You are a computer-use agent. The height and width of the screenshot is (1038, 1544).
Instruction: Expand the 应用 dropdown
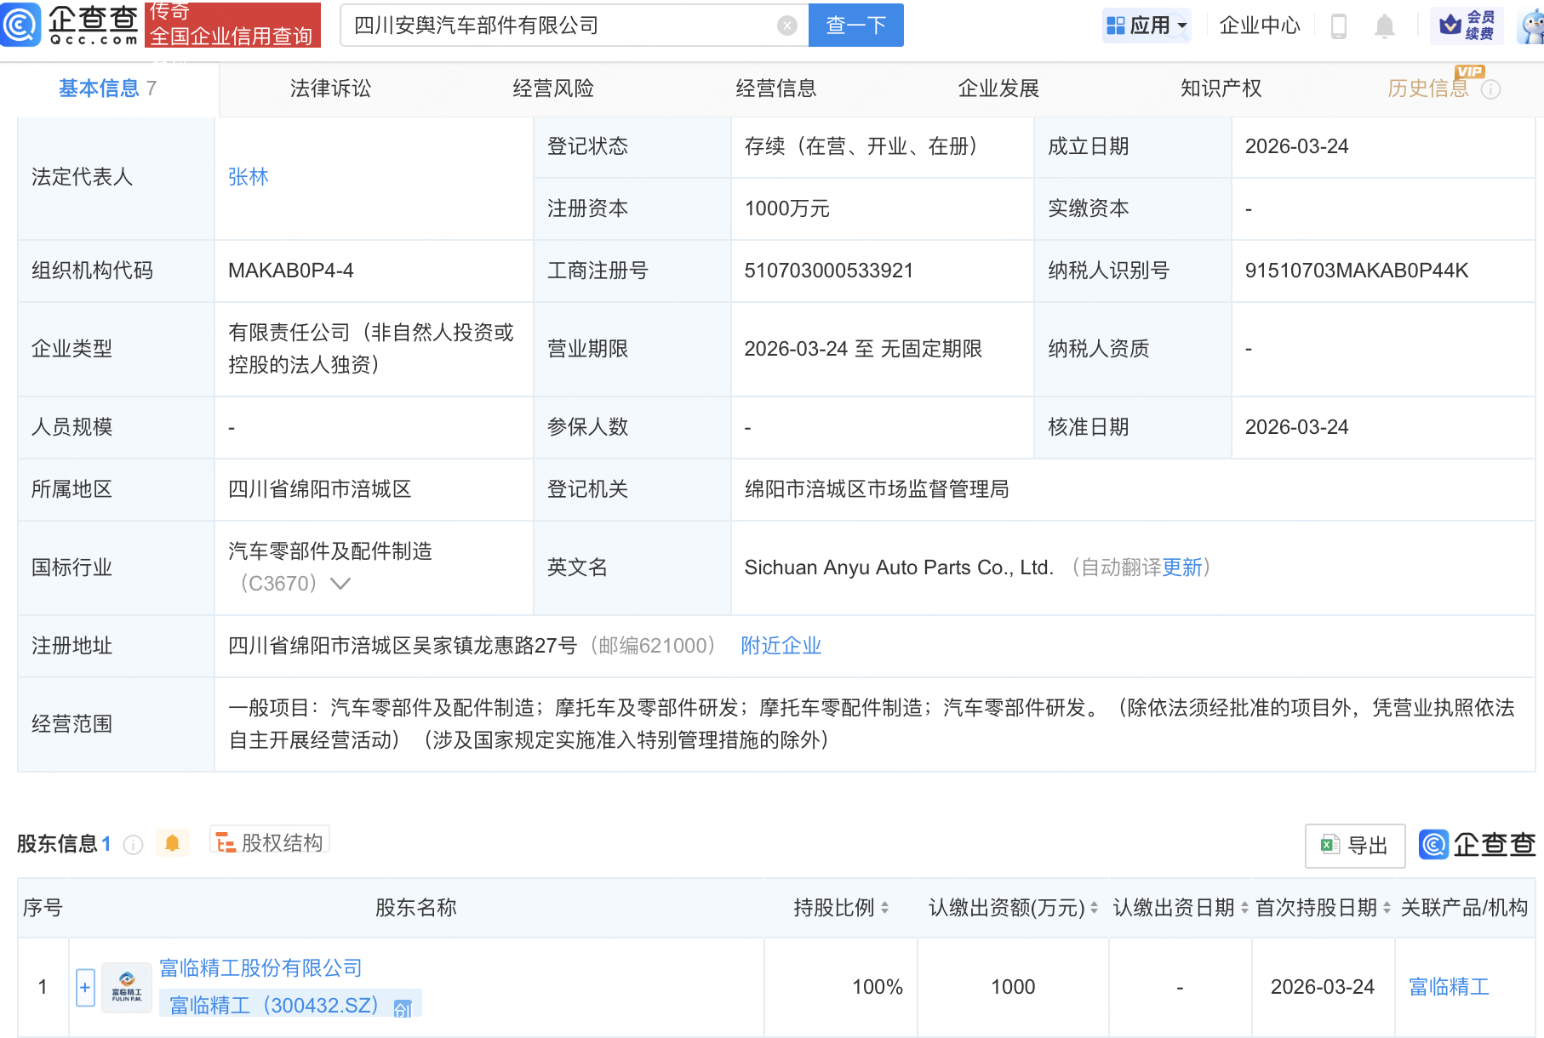[x=1147, y=26]
